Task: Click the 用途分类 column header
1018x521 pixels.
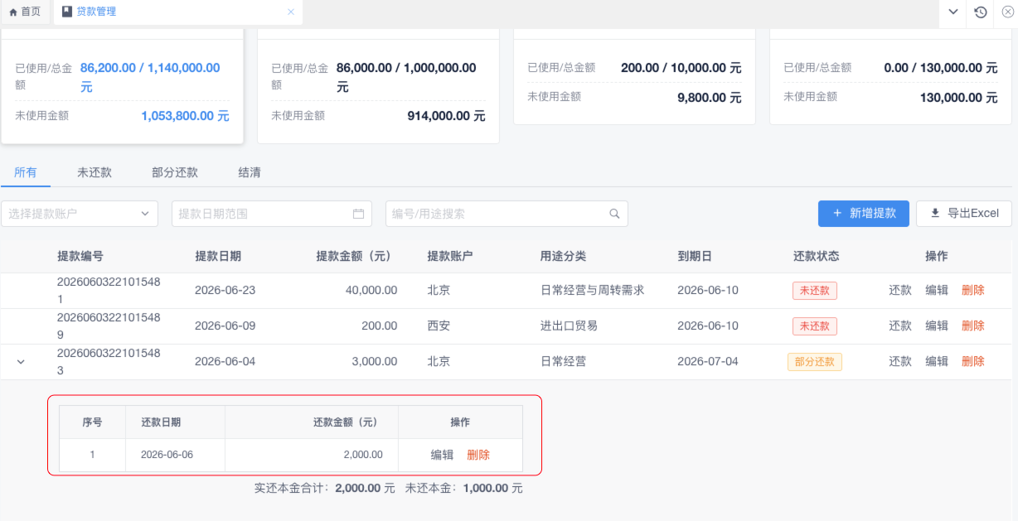Action: [x=563, y=257]
